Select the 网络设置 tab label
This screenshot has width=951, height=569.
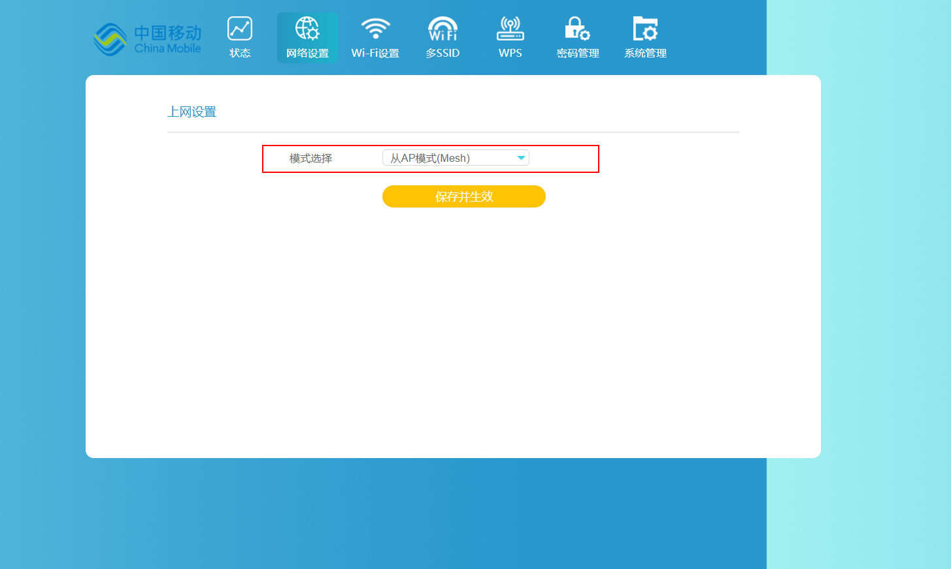click(x=307, y=54)
